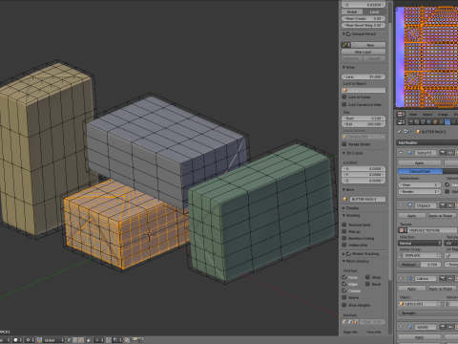Apply the Displace modifier
Image resolution: width=458 pixels, height=344 pixels.
coord(412,216)
